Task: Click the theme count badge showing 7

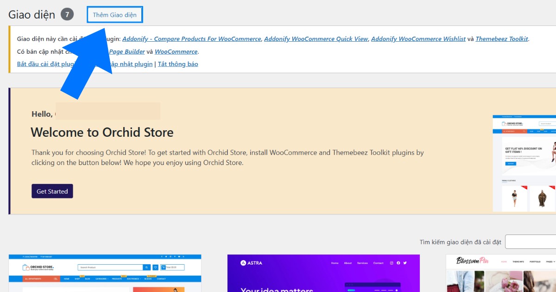Action: [x=67, y=15]
